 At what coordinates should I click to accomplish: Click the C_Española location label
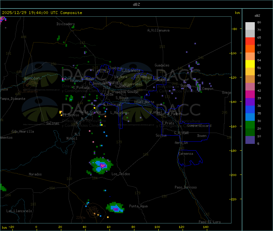click(x=131, y=70)
